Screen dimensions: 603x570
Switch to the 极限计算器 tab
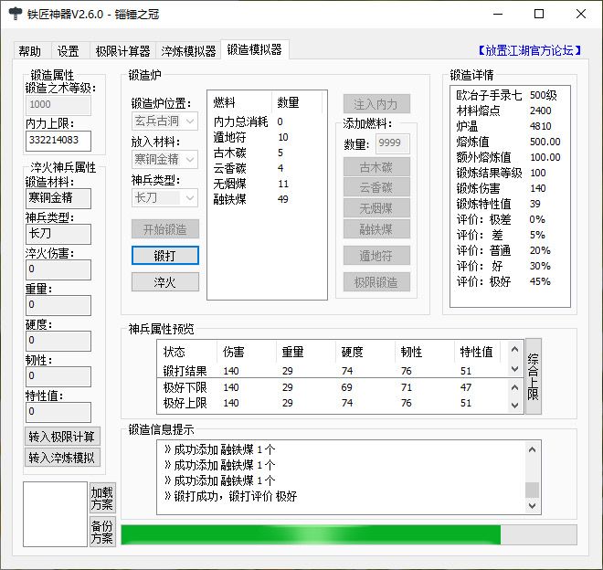(x=122, y=51)
